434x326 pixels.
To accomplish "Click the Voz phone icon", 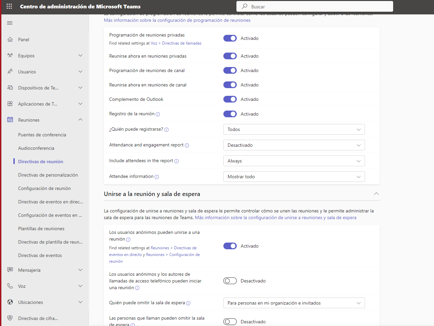I will pyautogui.click(x=10, y=286).
